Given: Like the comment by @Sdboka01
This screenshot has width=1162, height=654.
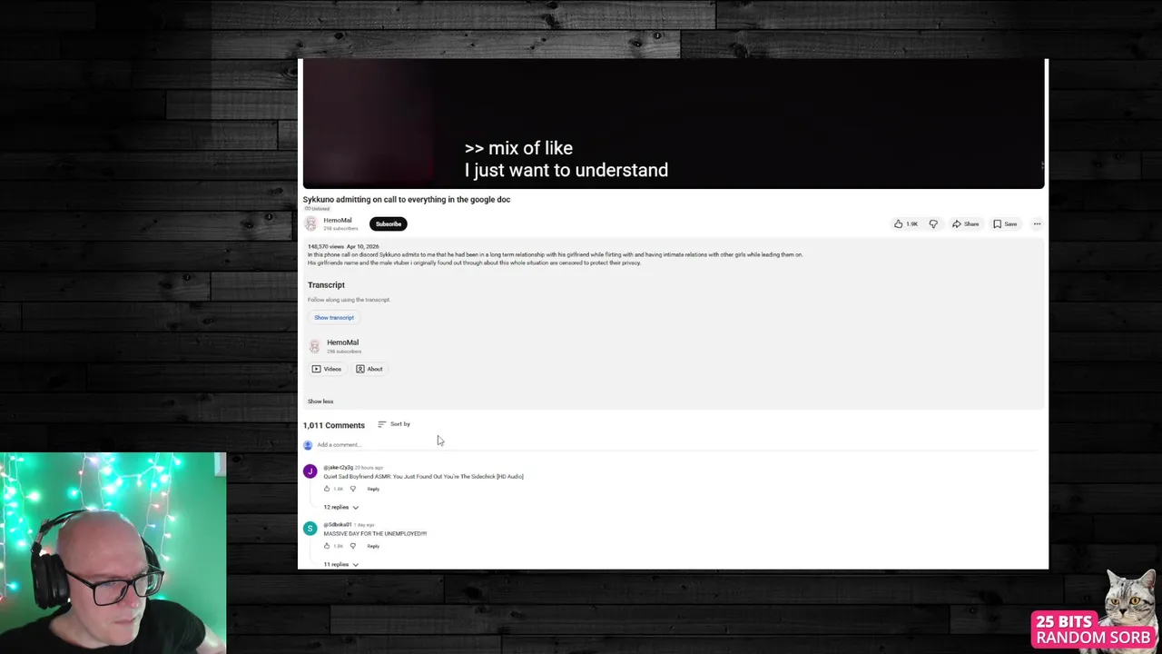Looking at the screenshot, I should point(327,546).
